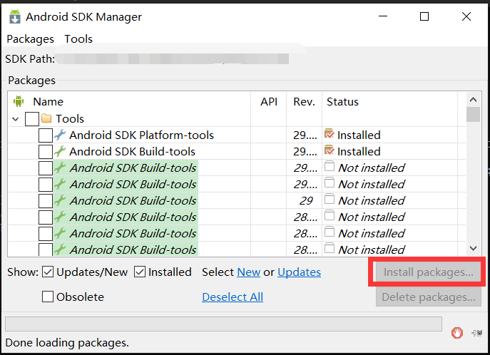Click the blue wrench icon of Platform-tools
The image size is (490, 355).
coord(60,135)
